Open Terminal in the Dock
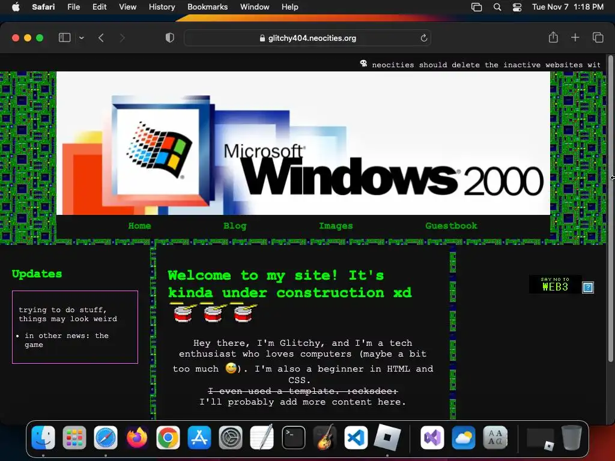The width and height of the screenshot is (615, 461). [293, 438]
